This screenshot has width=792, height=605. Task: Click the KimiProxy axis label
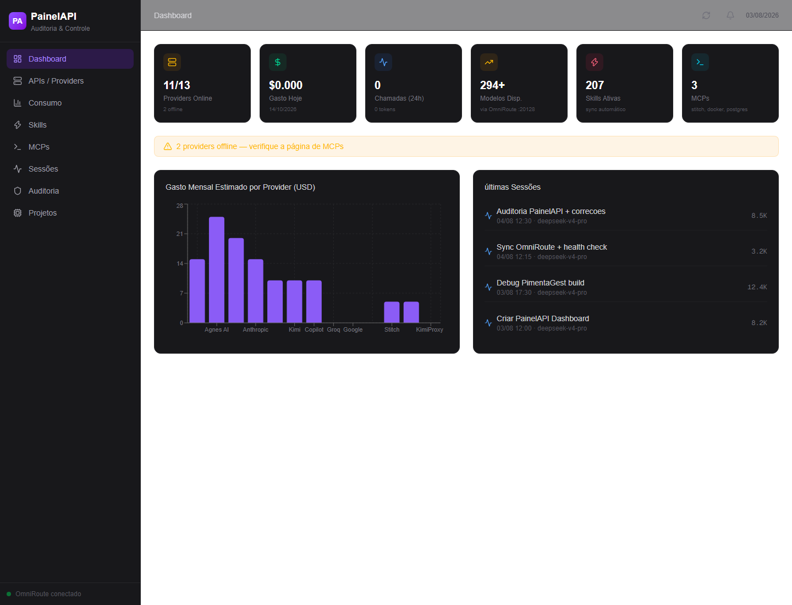(430, 329)
